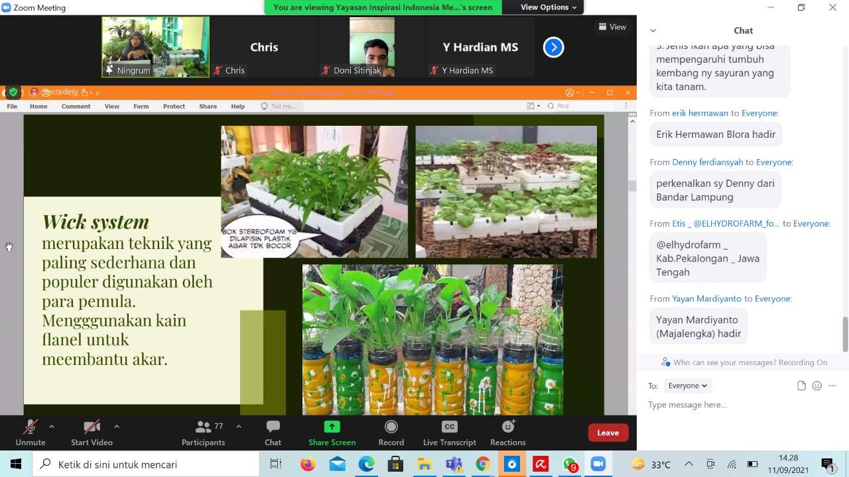Start recording with Record button
Image resolution: width=849 pixels, height=477 pixels.
[x=391, y=433]
